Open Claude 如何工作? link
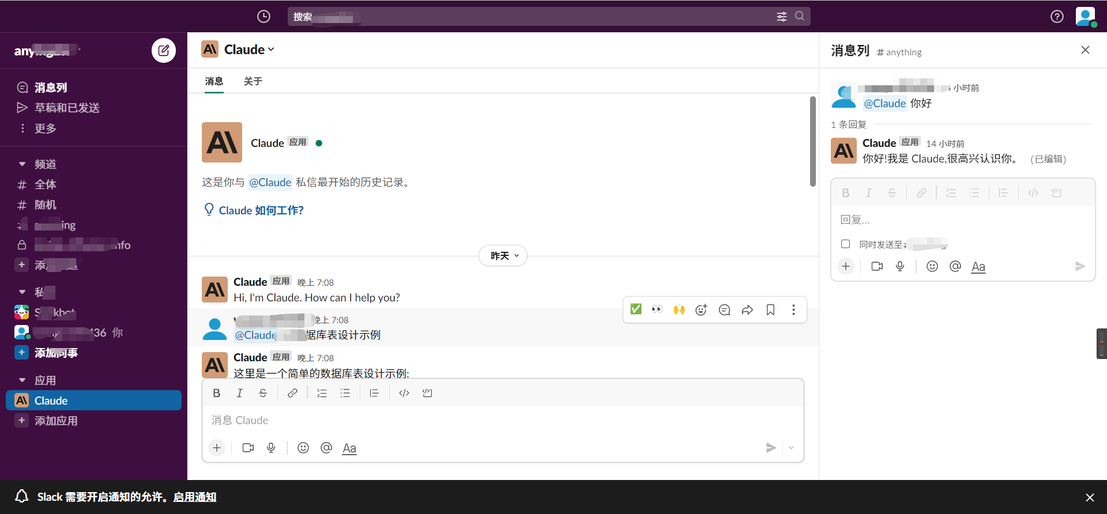1107x514 pixels. pyautogui.click(x=261, y=210)
